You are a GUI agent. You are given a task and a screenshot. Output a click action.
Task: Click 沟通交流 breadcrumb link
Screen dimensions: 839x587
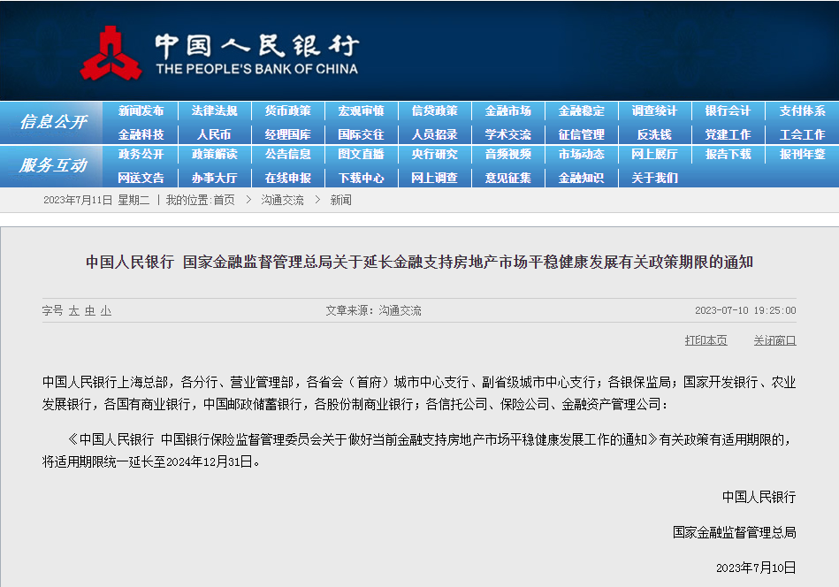click(282, 201)
